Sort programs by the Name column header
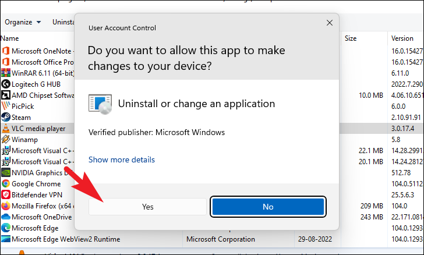The height and width of the screenshot is (255, 424). 10,38
